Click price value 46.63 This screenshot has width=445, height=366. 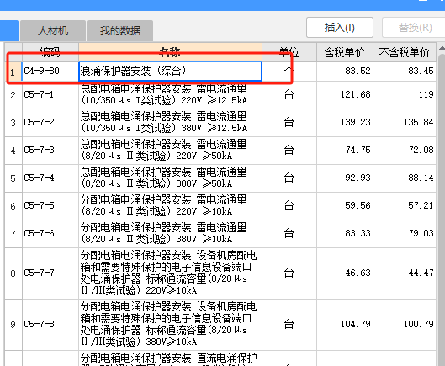click(358, 273)
